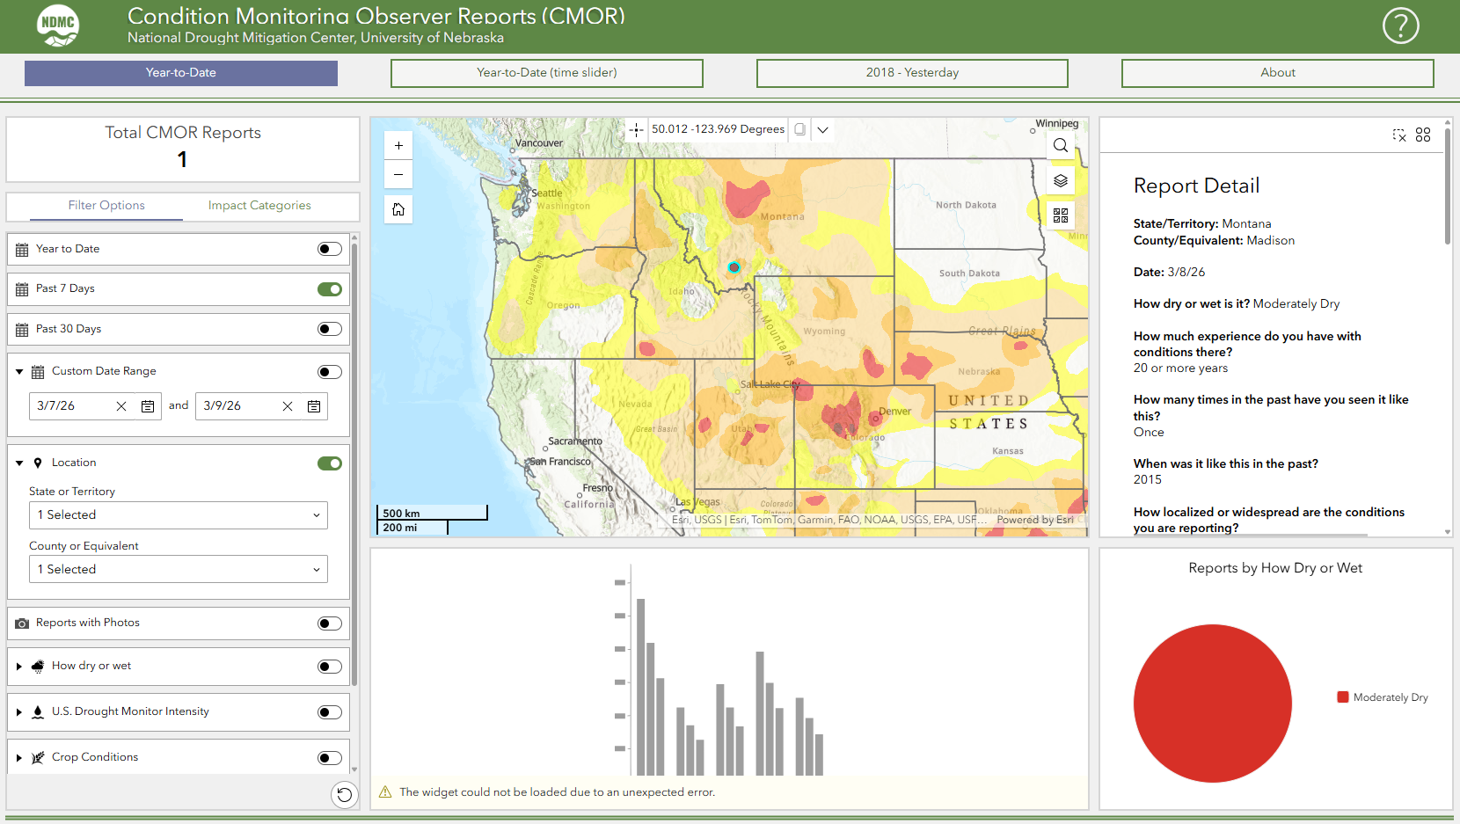Enable the Year to Date toggle
This screenshot has height=824, width=1460.
click(330, 249)
